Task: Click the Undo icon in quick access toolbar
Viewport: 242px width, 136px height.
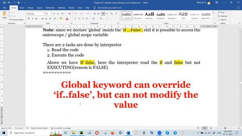Action: click(9, 3)
